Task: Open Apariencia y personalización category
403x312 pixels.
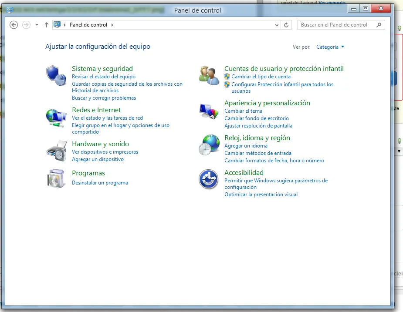Action: coord(268,103)
